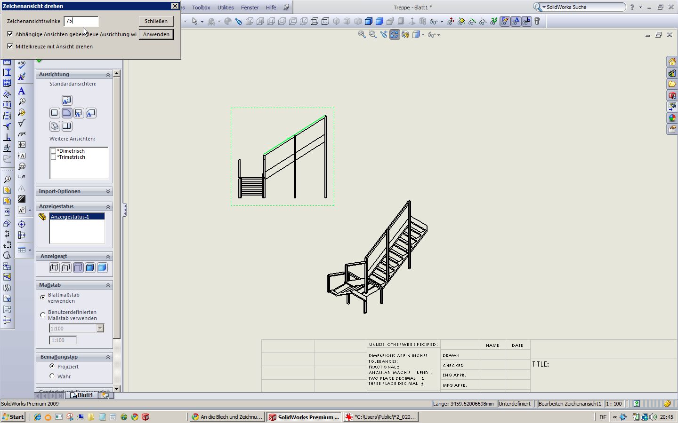Open the C:\Users\Public\F2_020 taskbar window

pos(380,417)
